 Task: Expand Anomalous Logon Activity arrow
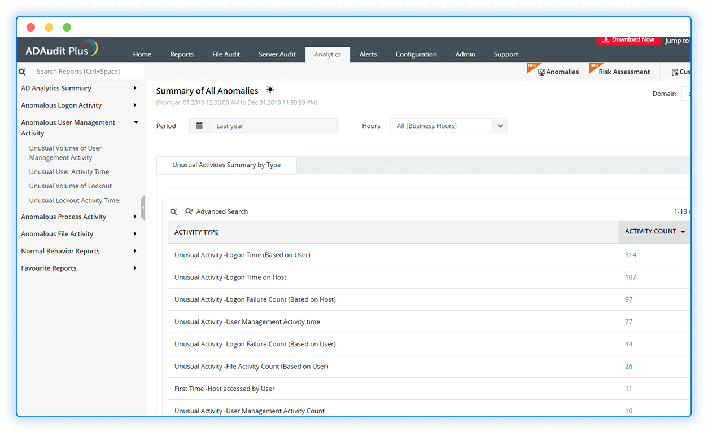tap(135, 105)
